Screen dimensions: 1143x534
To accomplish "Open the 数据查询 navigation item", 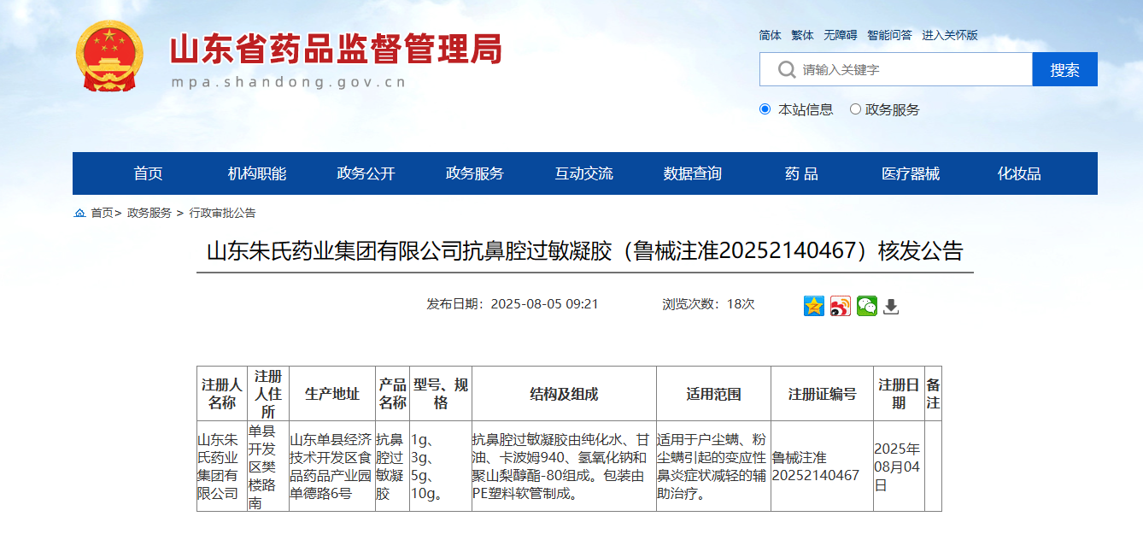I will click(692, 173).
